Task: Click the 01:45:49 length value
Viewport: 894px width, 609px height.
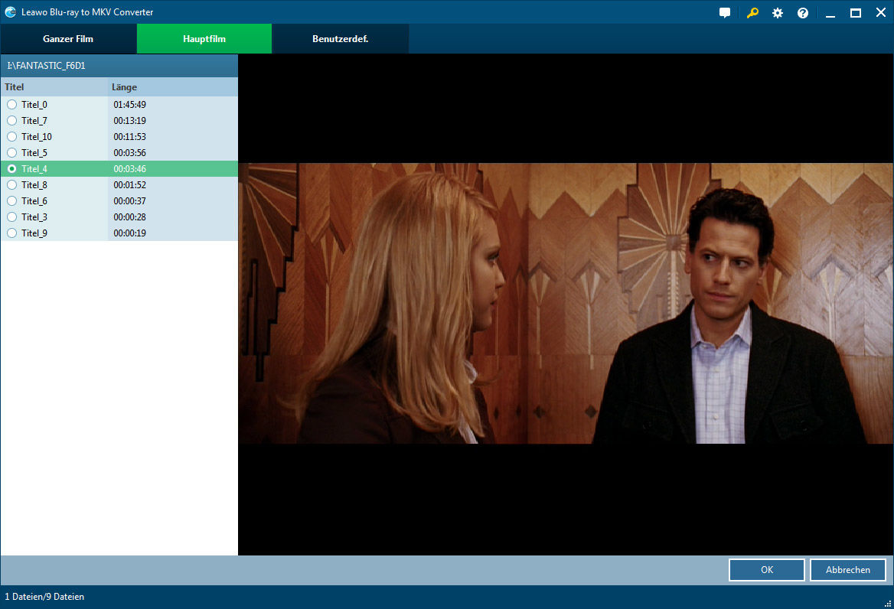Action: (x=129, y=105)
